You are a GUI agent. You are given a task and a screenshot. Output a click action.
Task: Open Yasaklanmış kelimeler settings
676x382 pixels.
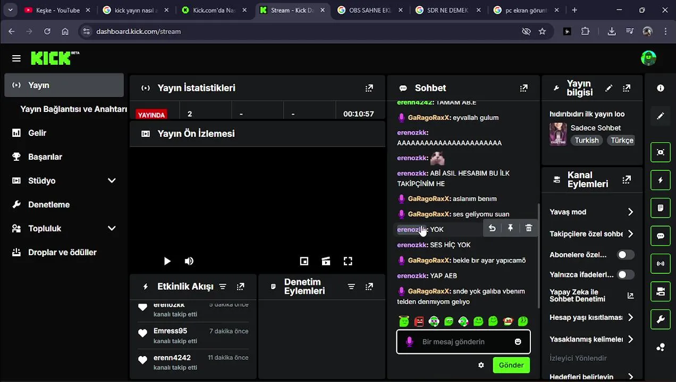591,339
